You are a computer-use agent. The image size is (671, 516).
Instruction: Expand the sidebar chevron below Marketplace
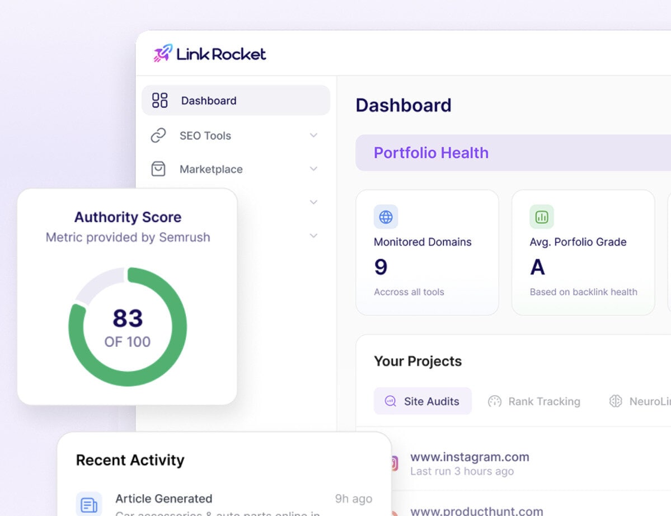(314, 202)
